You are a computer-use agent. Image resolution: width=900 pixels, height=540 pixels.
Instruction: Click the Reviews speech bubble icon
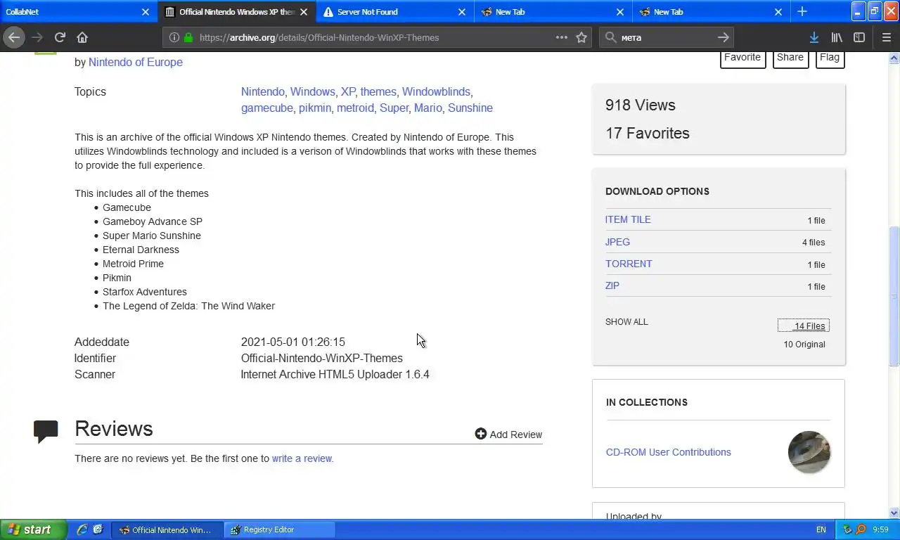coord(46,431)
